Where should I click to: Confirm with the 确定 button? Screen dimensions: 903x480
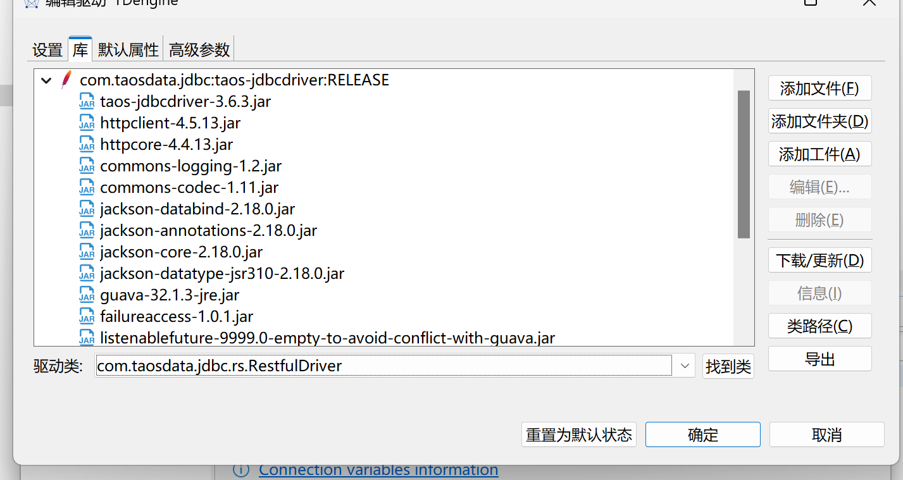pyautogui.click(x=702, y=435)
